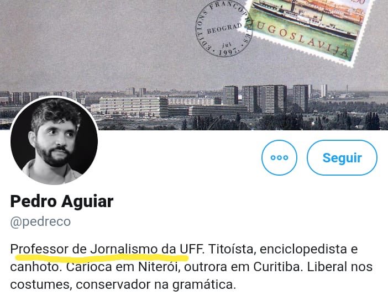Click the Jugoslavija postage stamp in the banner
This screenshot has height=301, width=388.
[308, 30]
